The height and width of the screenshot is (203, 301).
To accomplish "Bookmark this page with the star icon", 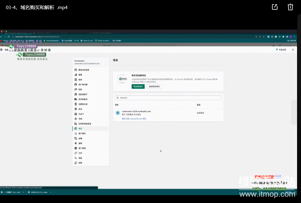I will (x=264, y=36).
